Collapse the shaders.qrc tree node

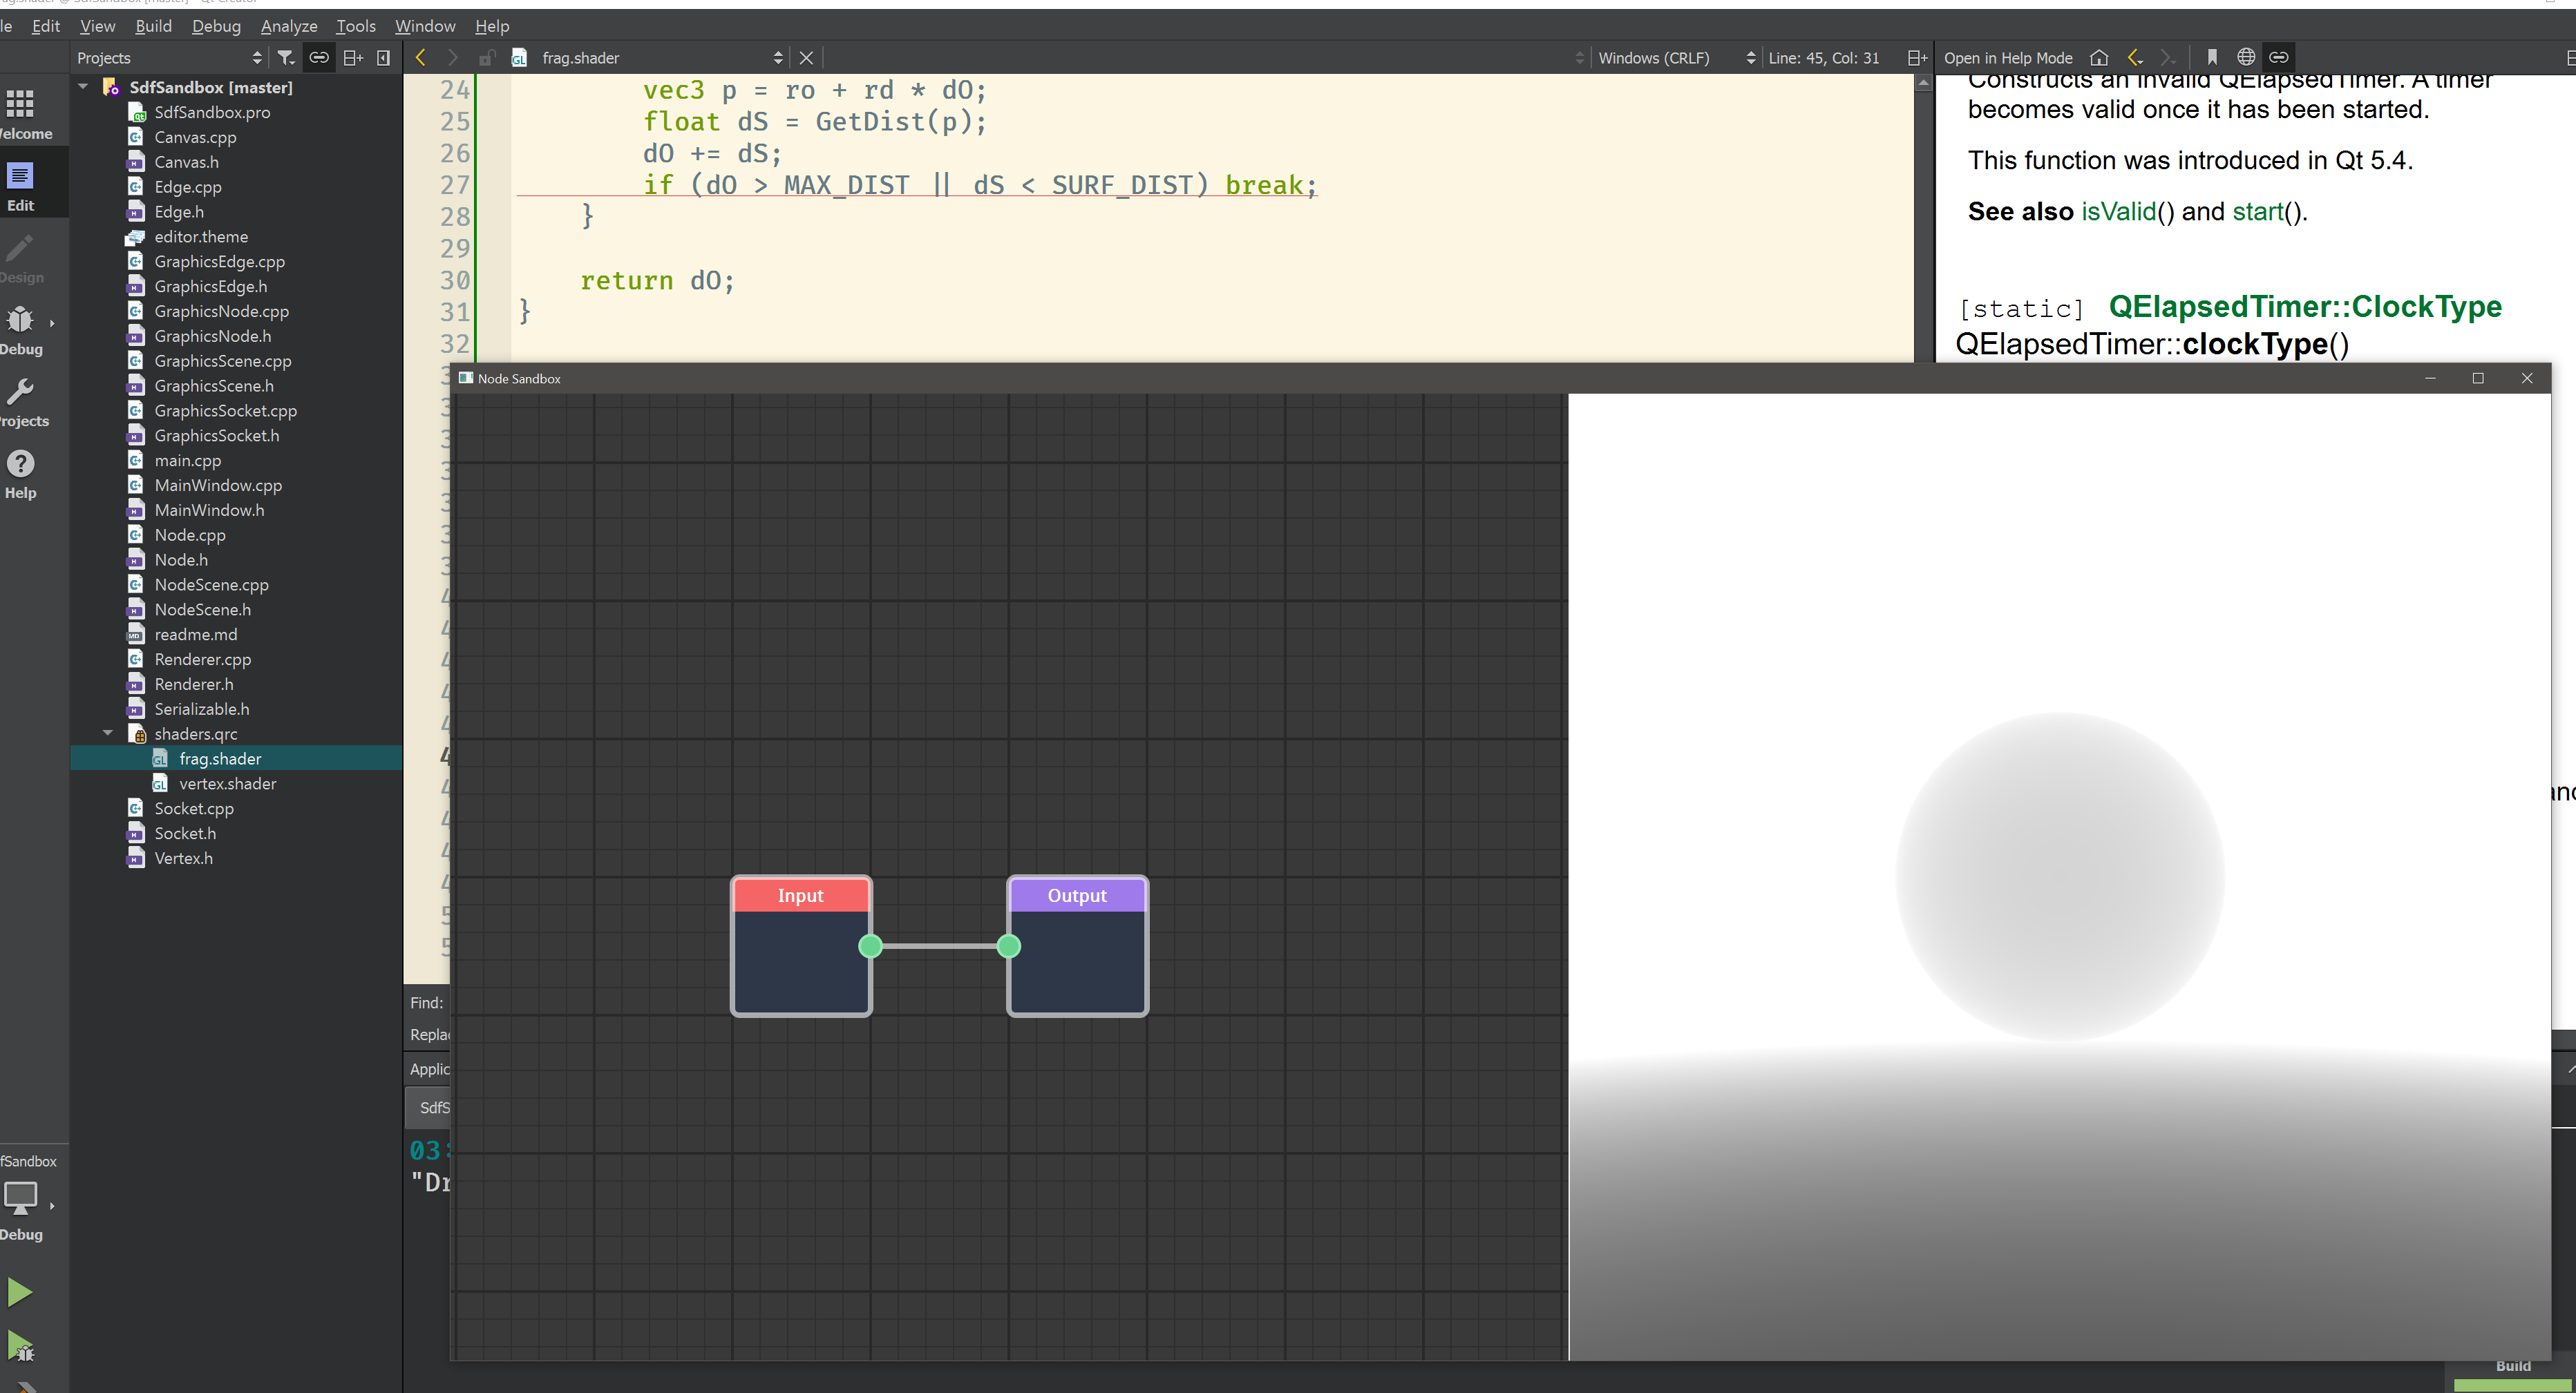pyautogui.click(x=108, y=733)
